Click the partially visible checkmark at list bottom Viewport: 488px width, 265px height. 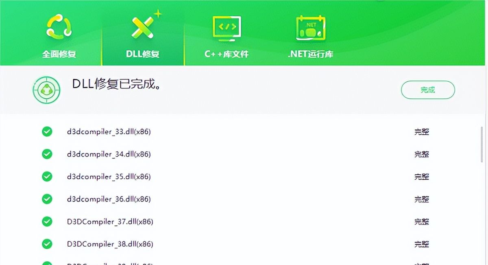[47, 263]
